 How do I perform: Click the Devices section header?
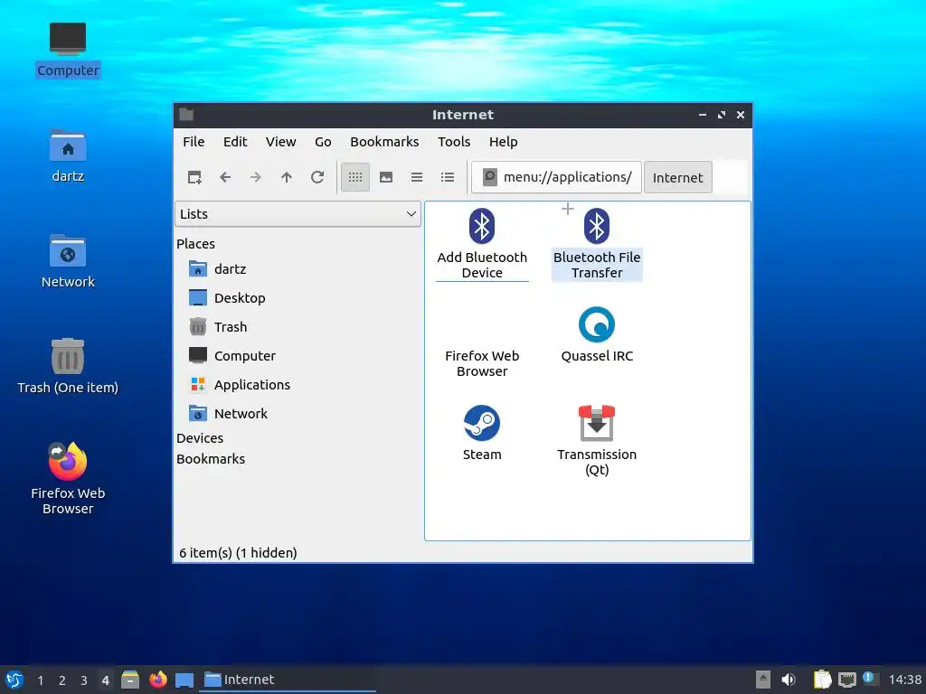(x=200, y=438)
